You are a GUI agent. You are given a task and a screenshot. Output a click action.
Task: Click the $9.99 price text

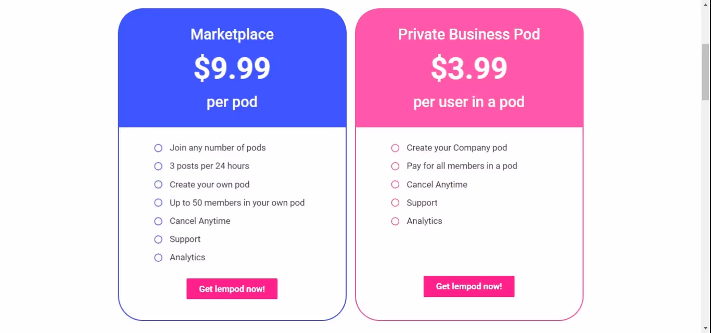pyautogui.click(x=232, y=68)
